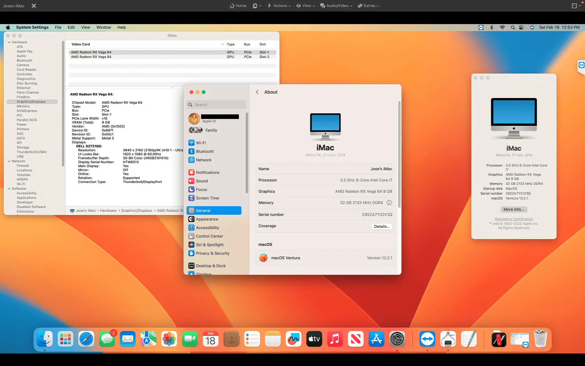The width and height of the screenshot is (585, 366).
Task: Click the Details... button for Coverage
Action: pos(382,226)
